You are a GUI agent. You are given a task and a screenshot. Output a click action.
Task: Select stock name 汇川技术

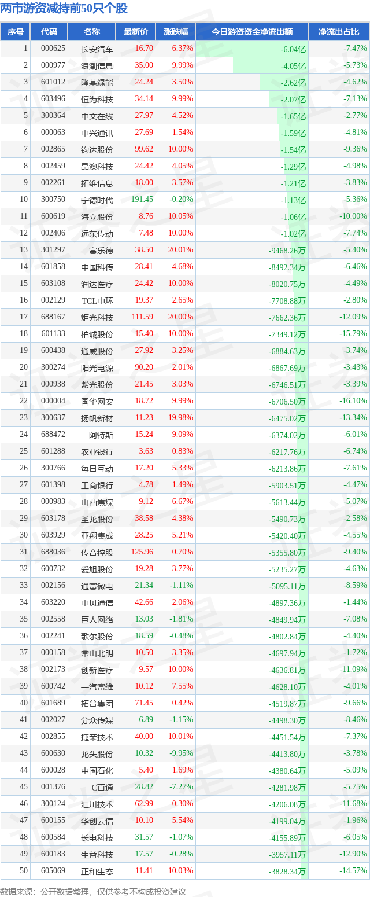pyautogui.click(x=97, y=804)
